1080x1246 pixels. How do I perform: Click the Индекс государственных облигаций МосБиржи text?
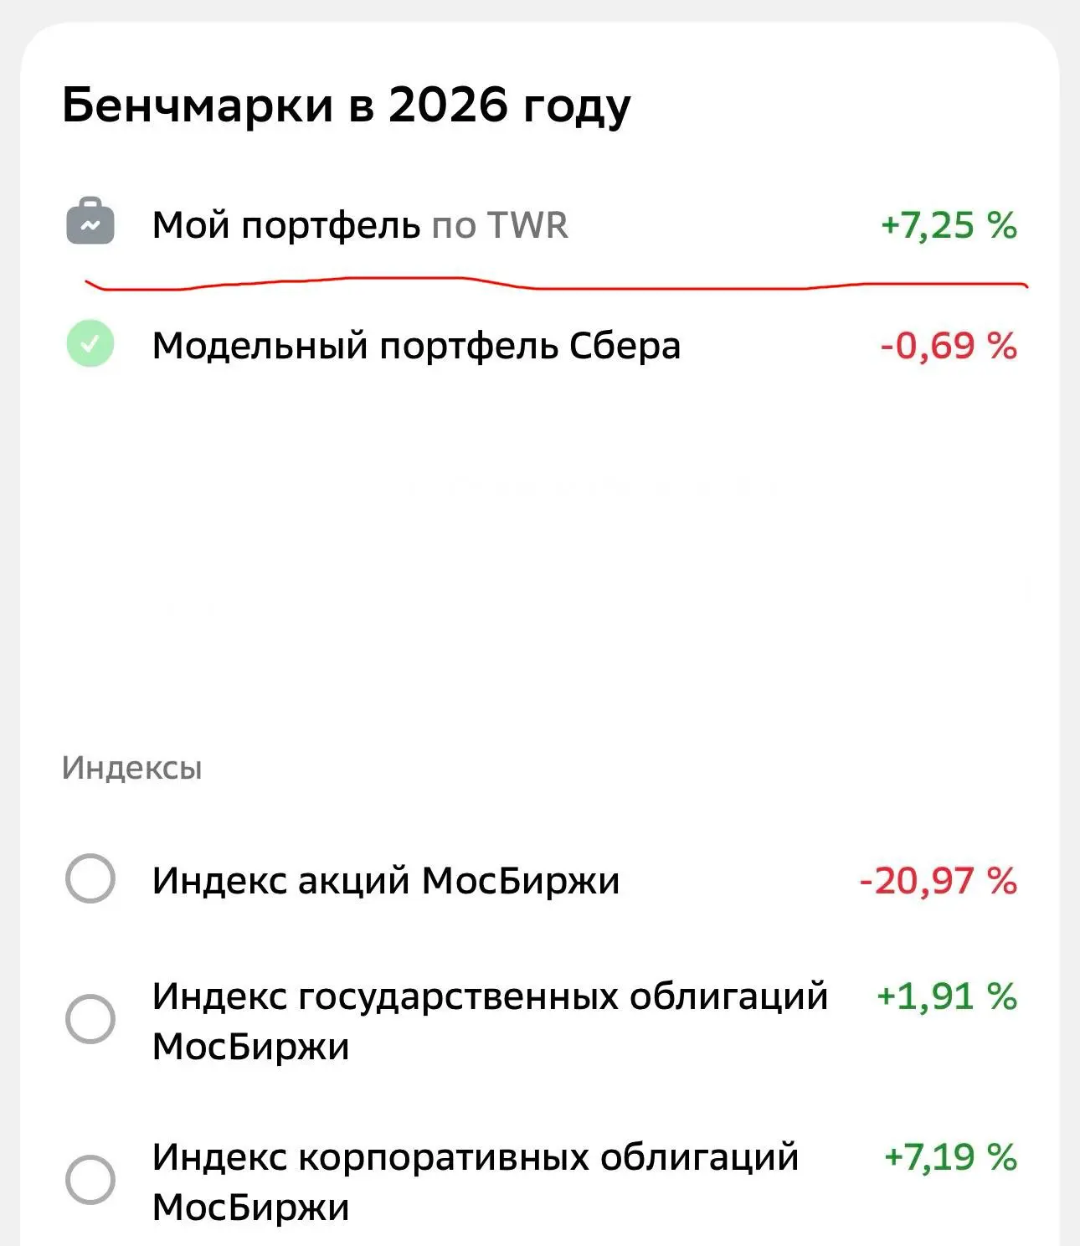490,1021
